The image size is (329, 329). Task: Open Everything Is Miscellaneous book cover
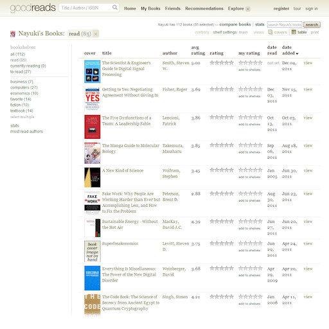93,278
